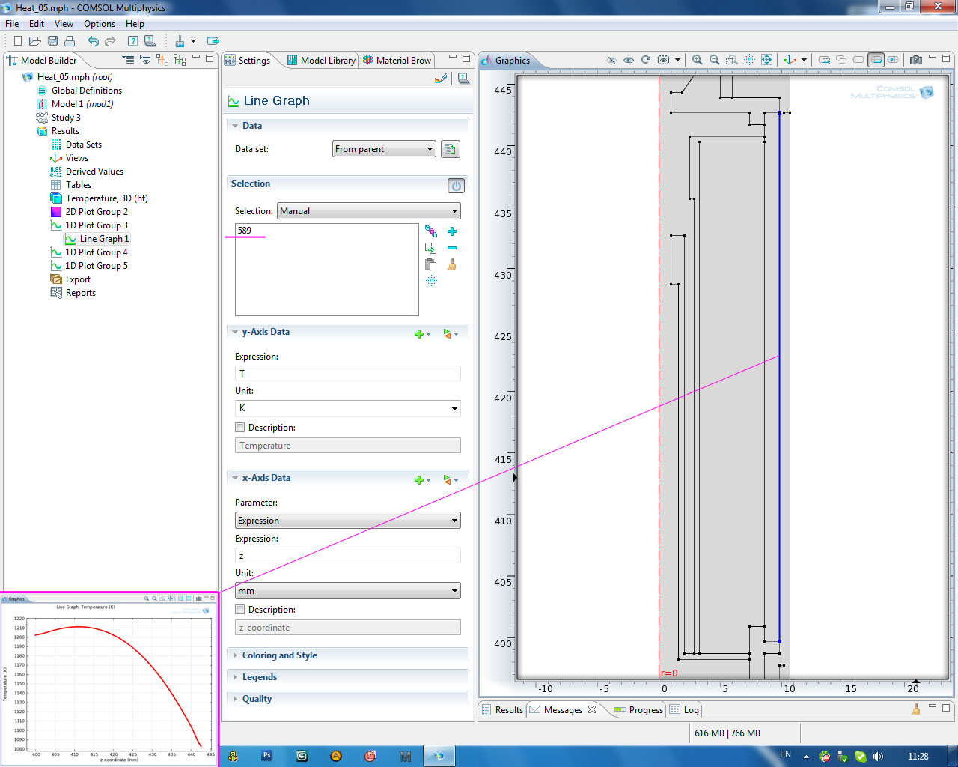Viewport: 958px width, 767px height.
Task: Toggle the Activate Selection button
Action: pos(456,185)
